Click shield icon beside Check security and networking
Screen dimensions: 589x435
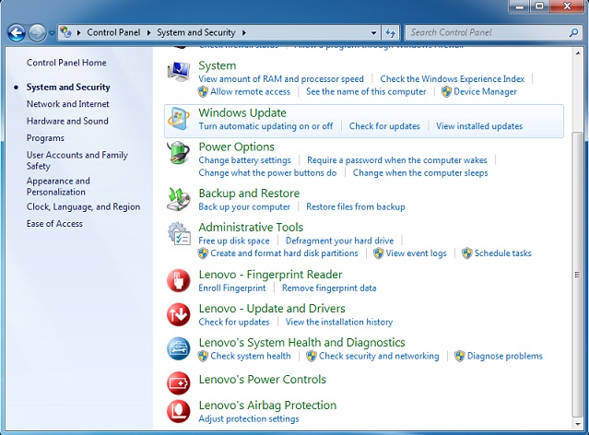pyautogui.click(x=312, y=356)
